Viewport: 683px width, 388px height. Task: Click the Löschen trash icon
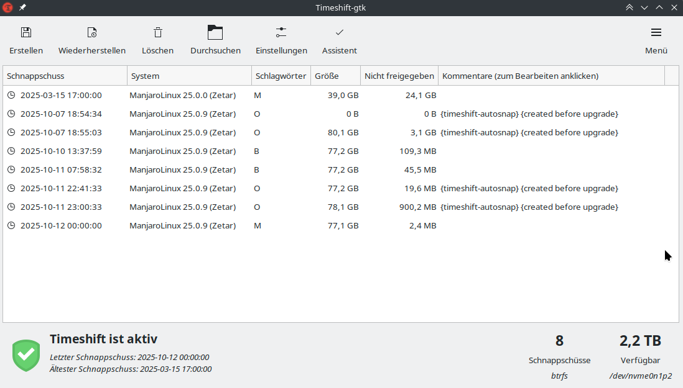(157, 32)
